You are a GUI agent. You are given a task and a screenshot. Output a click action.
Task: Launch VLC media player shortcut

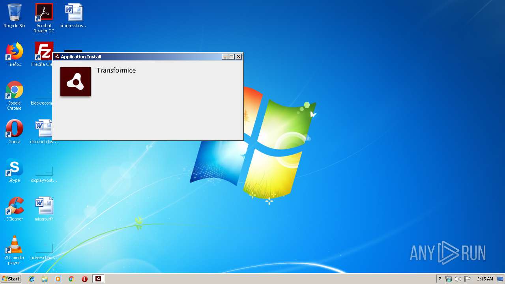point(14,250)
